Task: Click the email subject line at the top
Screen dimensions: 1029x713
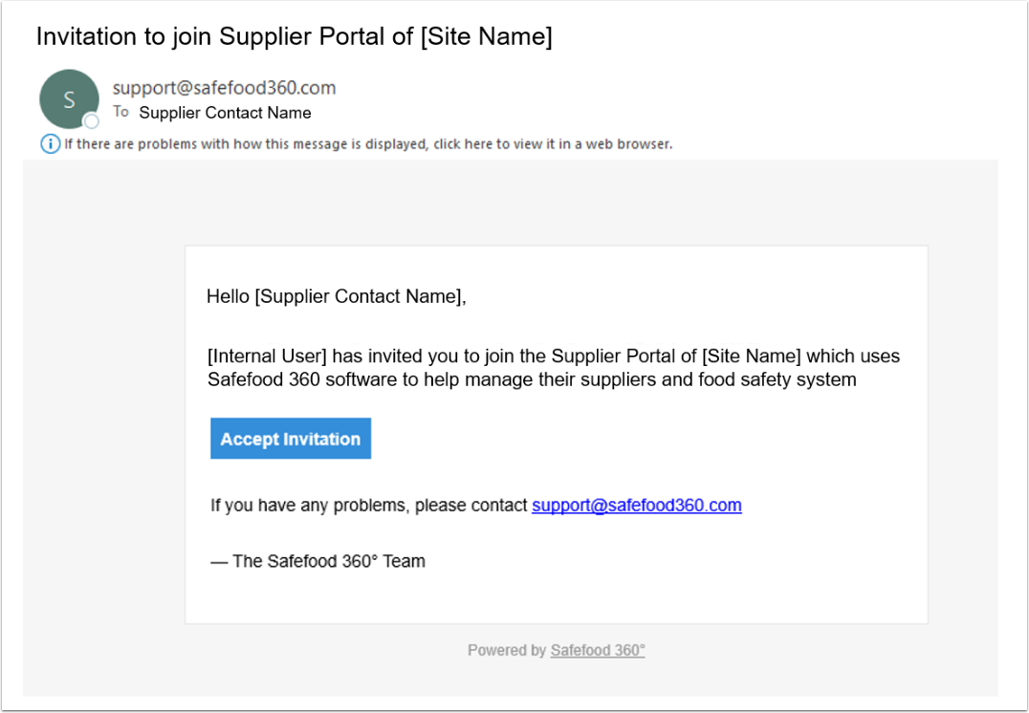Action: [294, 37]
